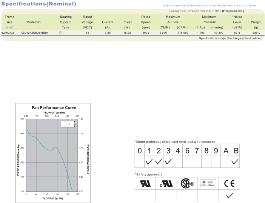
Task: Click the filled Hypro bearing legend symbol
Action: click(x=223, y=11)
